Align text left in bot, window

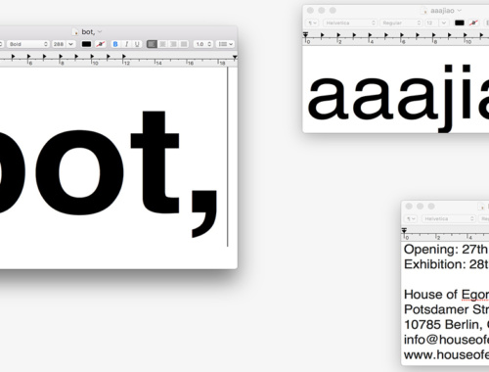152,44
